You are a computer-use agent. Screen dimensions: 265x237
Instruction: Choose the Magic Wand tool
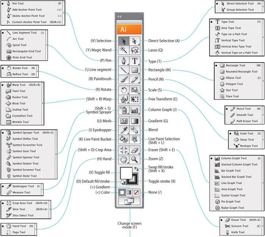coord(124,50)
